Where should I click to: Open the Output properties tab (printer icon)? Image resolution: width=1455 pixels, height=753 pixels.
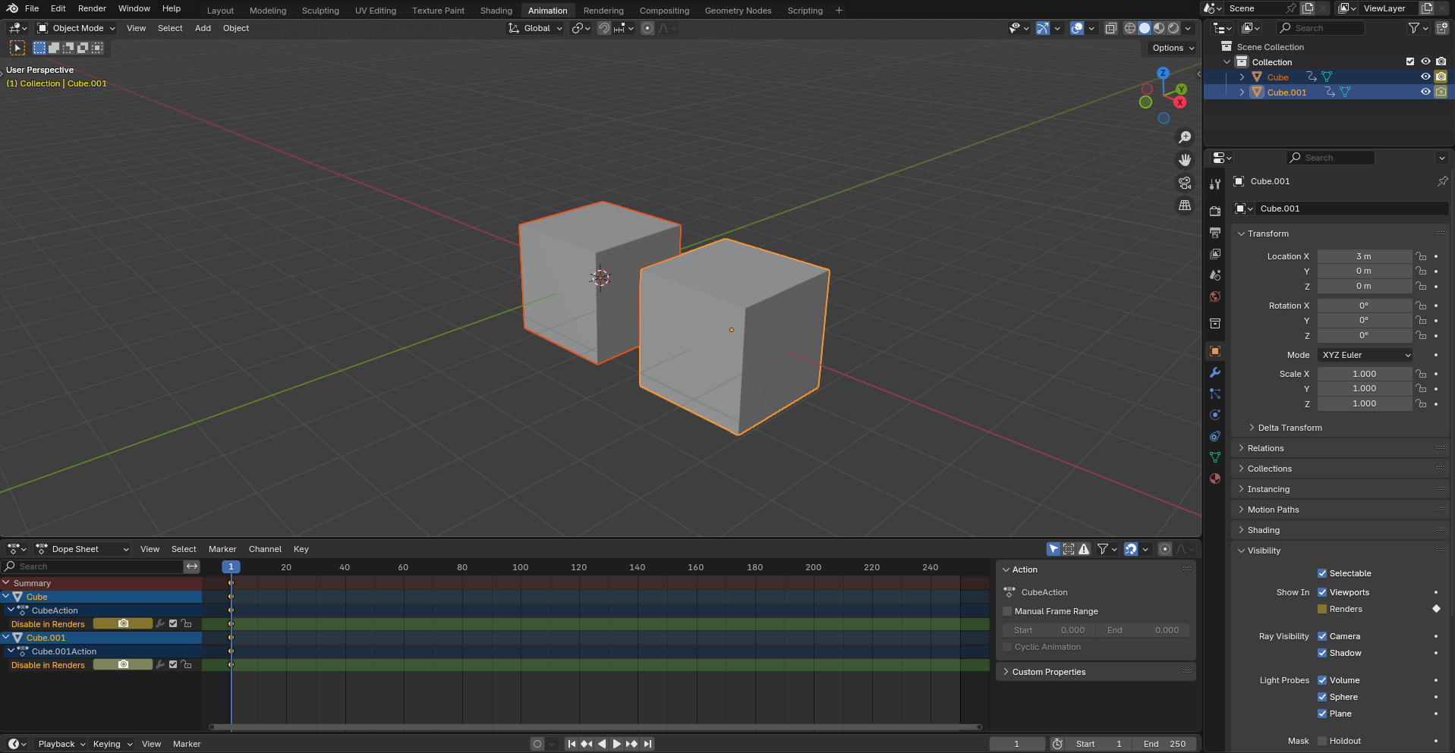1214,233
